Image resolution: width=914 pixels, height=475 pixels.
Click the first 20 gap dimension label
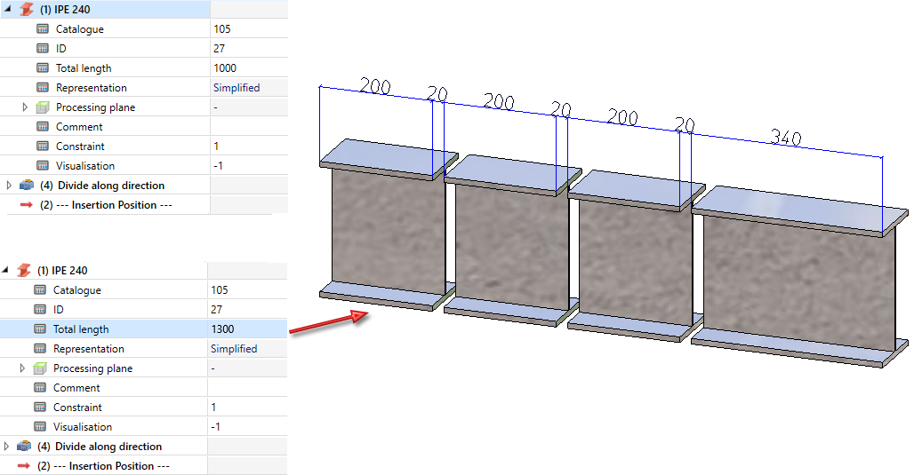click(437, 94)
